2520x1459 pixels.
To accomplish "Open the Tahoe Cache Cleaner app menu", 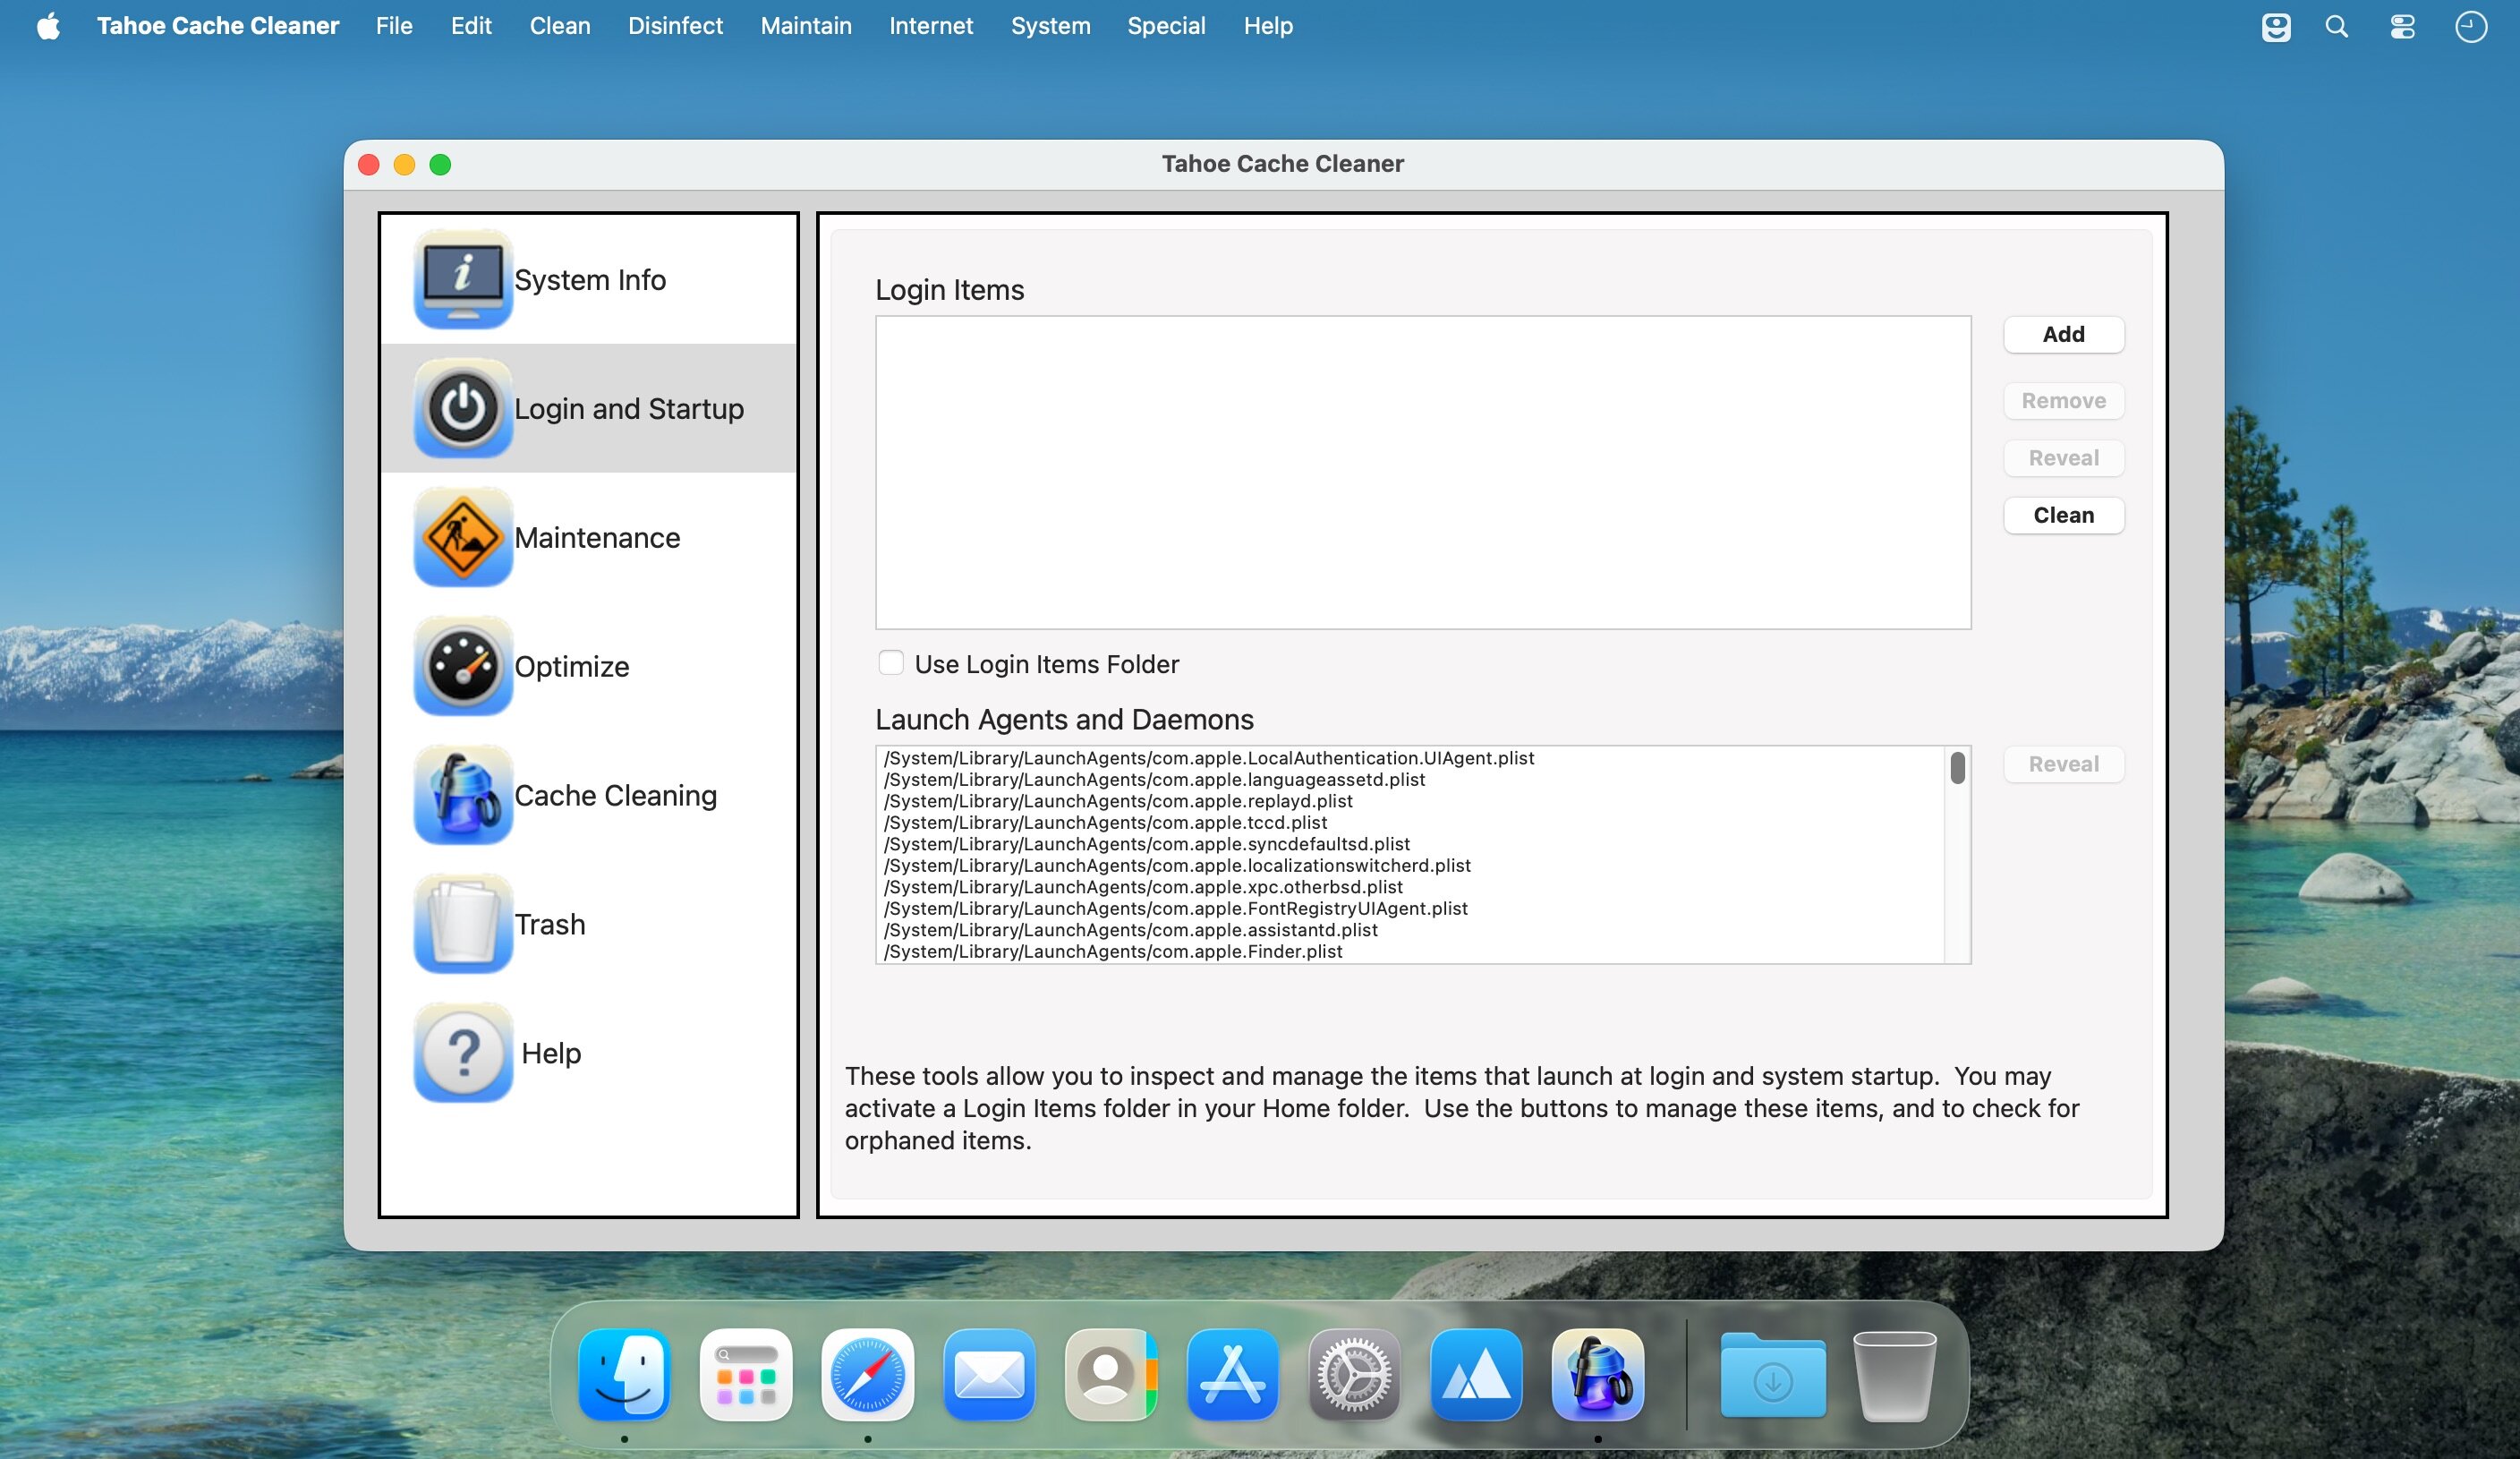I will (x=218, y=26).
